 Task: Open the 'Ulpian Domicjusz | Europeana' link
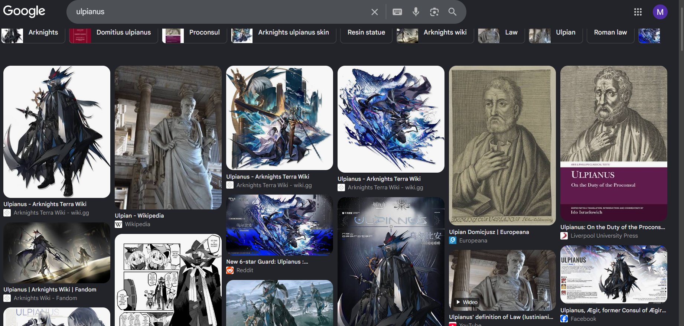[x=489, y=232]
